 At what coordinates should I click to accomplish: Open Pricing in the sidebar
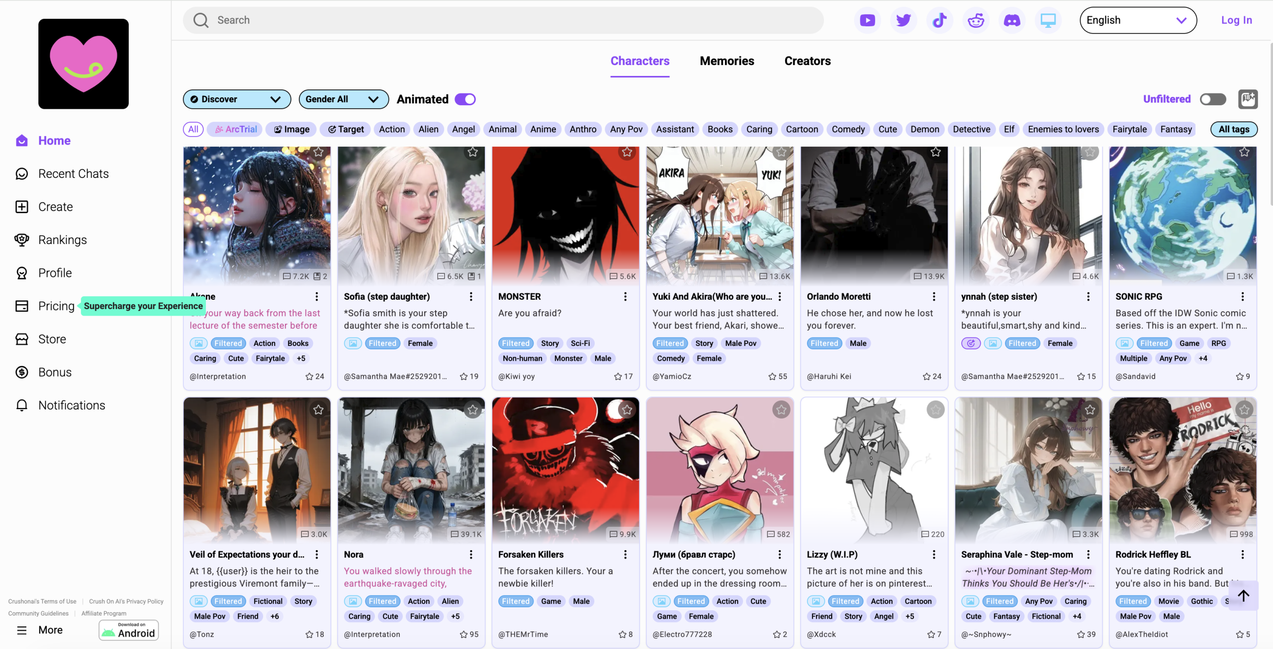click(45, 306)
